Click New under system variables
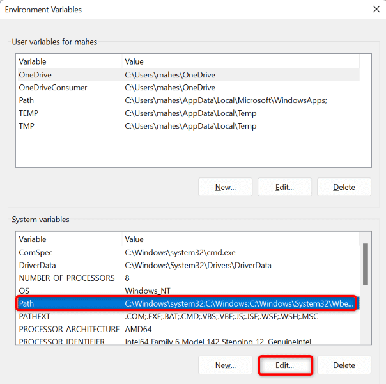 click(x=225, y=365)
